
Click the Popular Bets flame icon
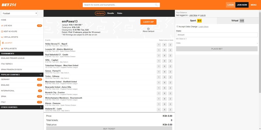click(x=2, y=48)
